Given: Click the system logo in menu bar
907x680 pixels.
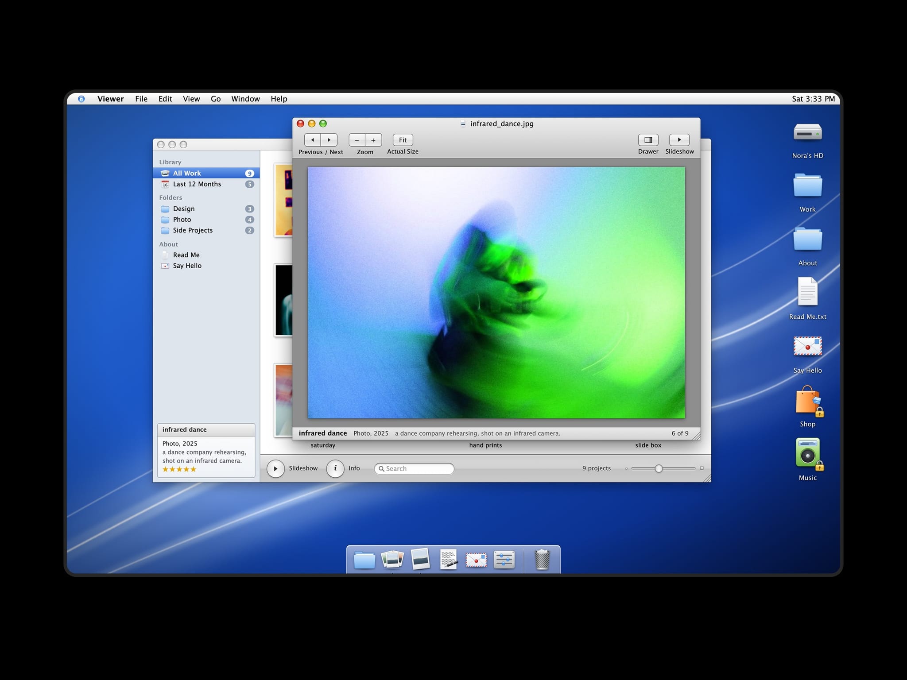Looking at the screenshot, I should [81, 99].
